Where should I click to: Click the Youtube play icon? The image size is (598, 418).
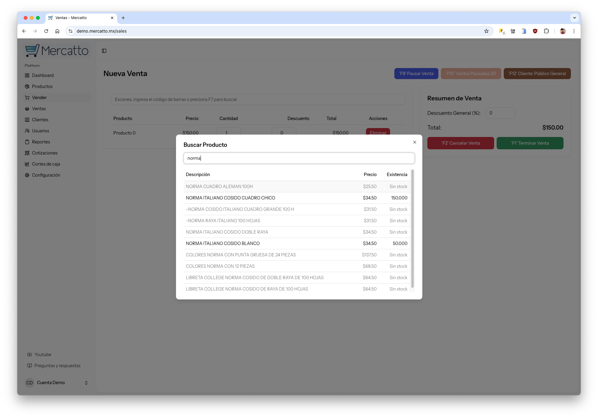click(x=30, y=355)
